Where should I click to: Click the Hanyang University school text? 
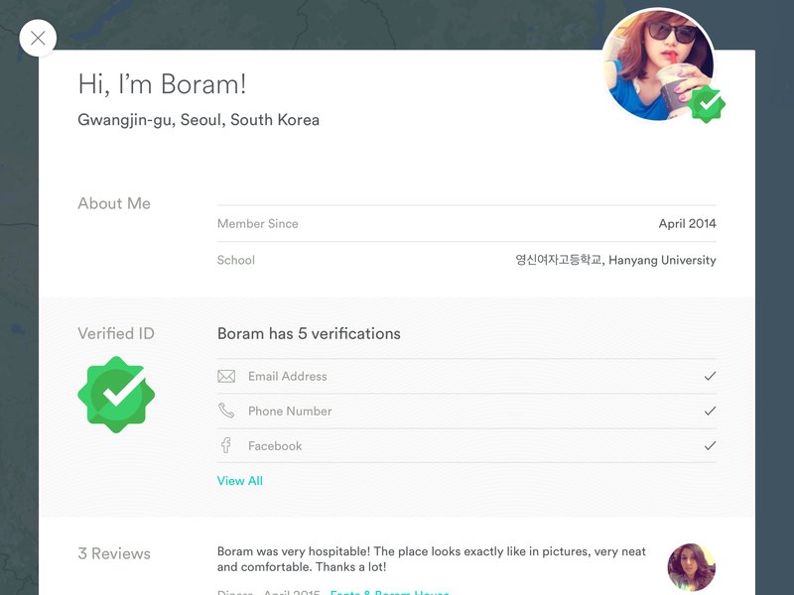pyautogui.click(x=662, y=260)
